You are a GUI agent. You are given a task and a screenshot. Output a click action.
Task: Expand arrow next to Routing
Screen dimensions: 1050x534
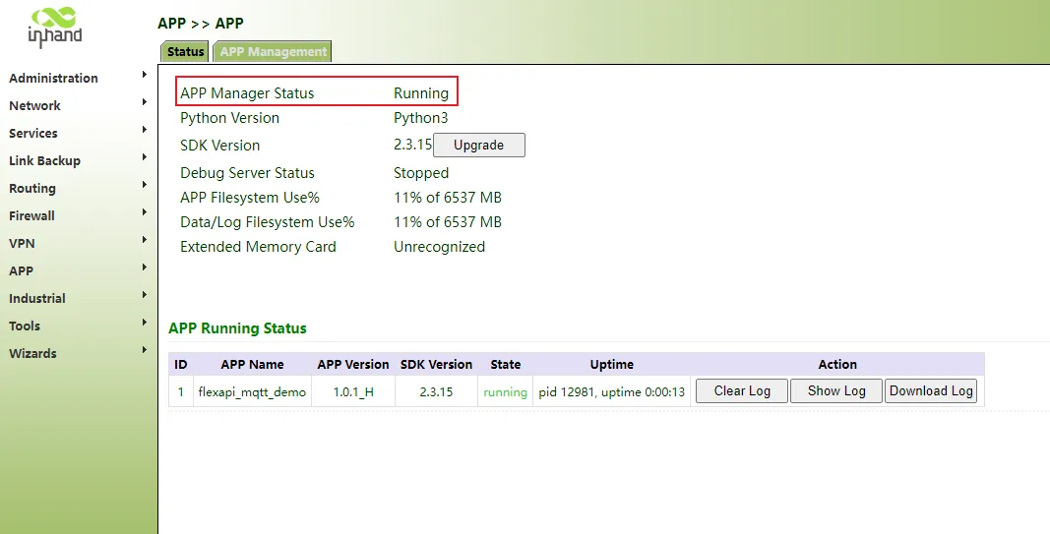144,185
